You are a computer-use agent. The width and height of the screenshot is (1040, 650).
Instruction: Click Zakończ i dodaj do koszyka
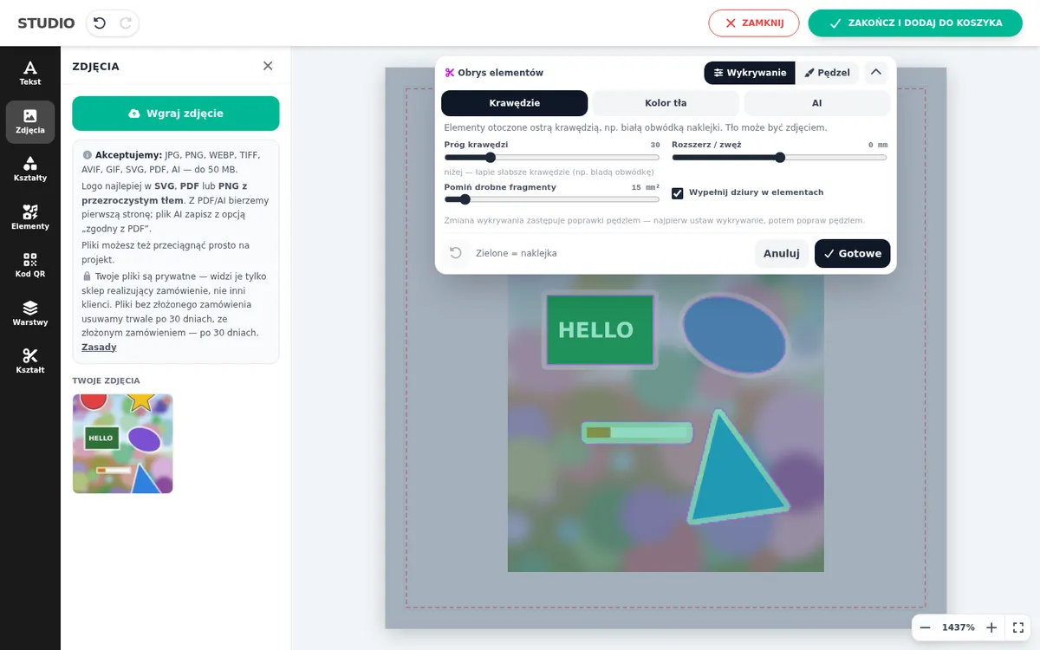tap(916, 23)
